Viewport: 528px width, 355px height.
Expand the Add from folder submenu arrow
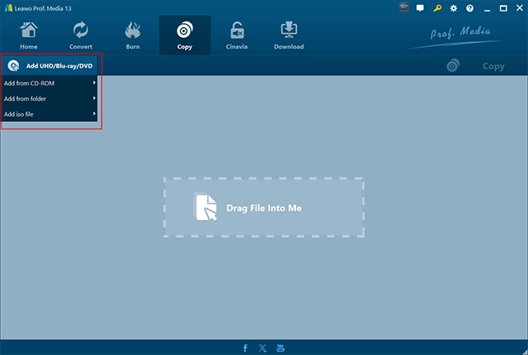pos(95,99)
